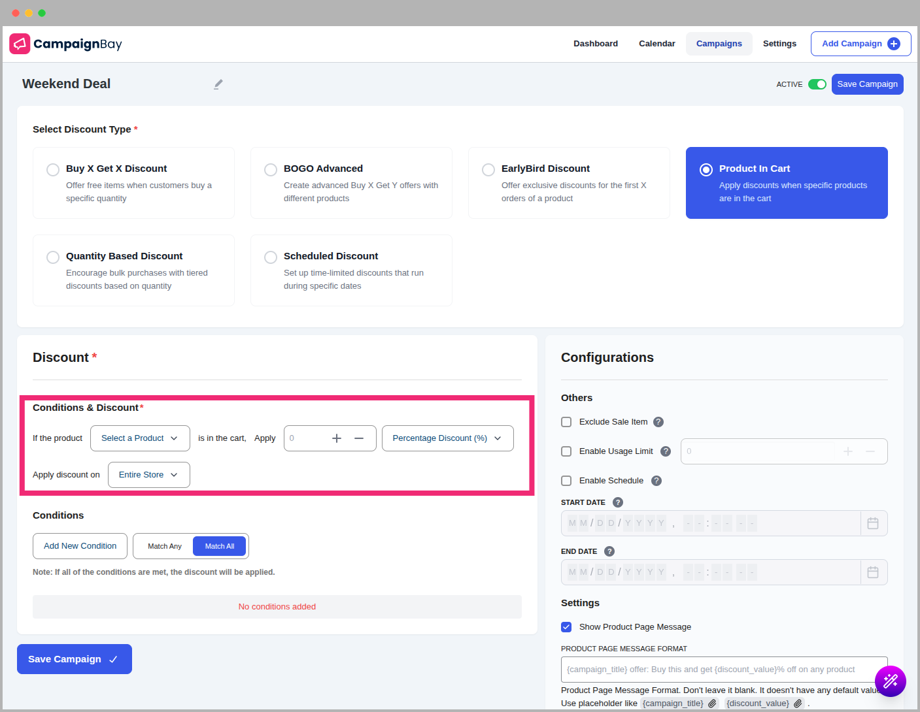The width and height of the screenshot is (920, 712).
Task: Check the Exclude Sale Item checkbox
Action: coord(566,422)
